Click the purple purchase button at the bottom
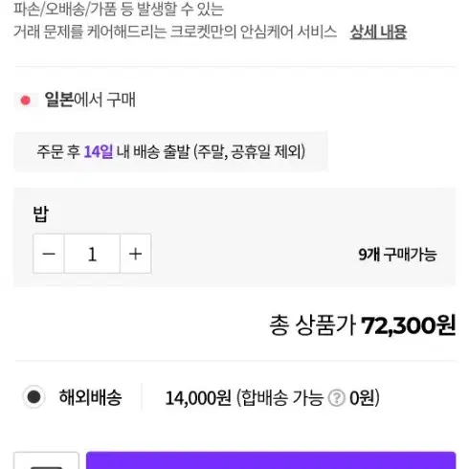Image resolution: width=469 pixels, height=469 pixels. tap(271, 460)
